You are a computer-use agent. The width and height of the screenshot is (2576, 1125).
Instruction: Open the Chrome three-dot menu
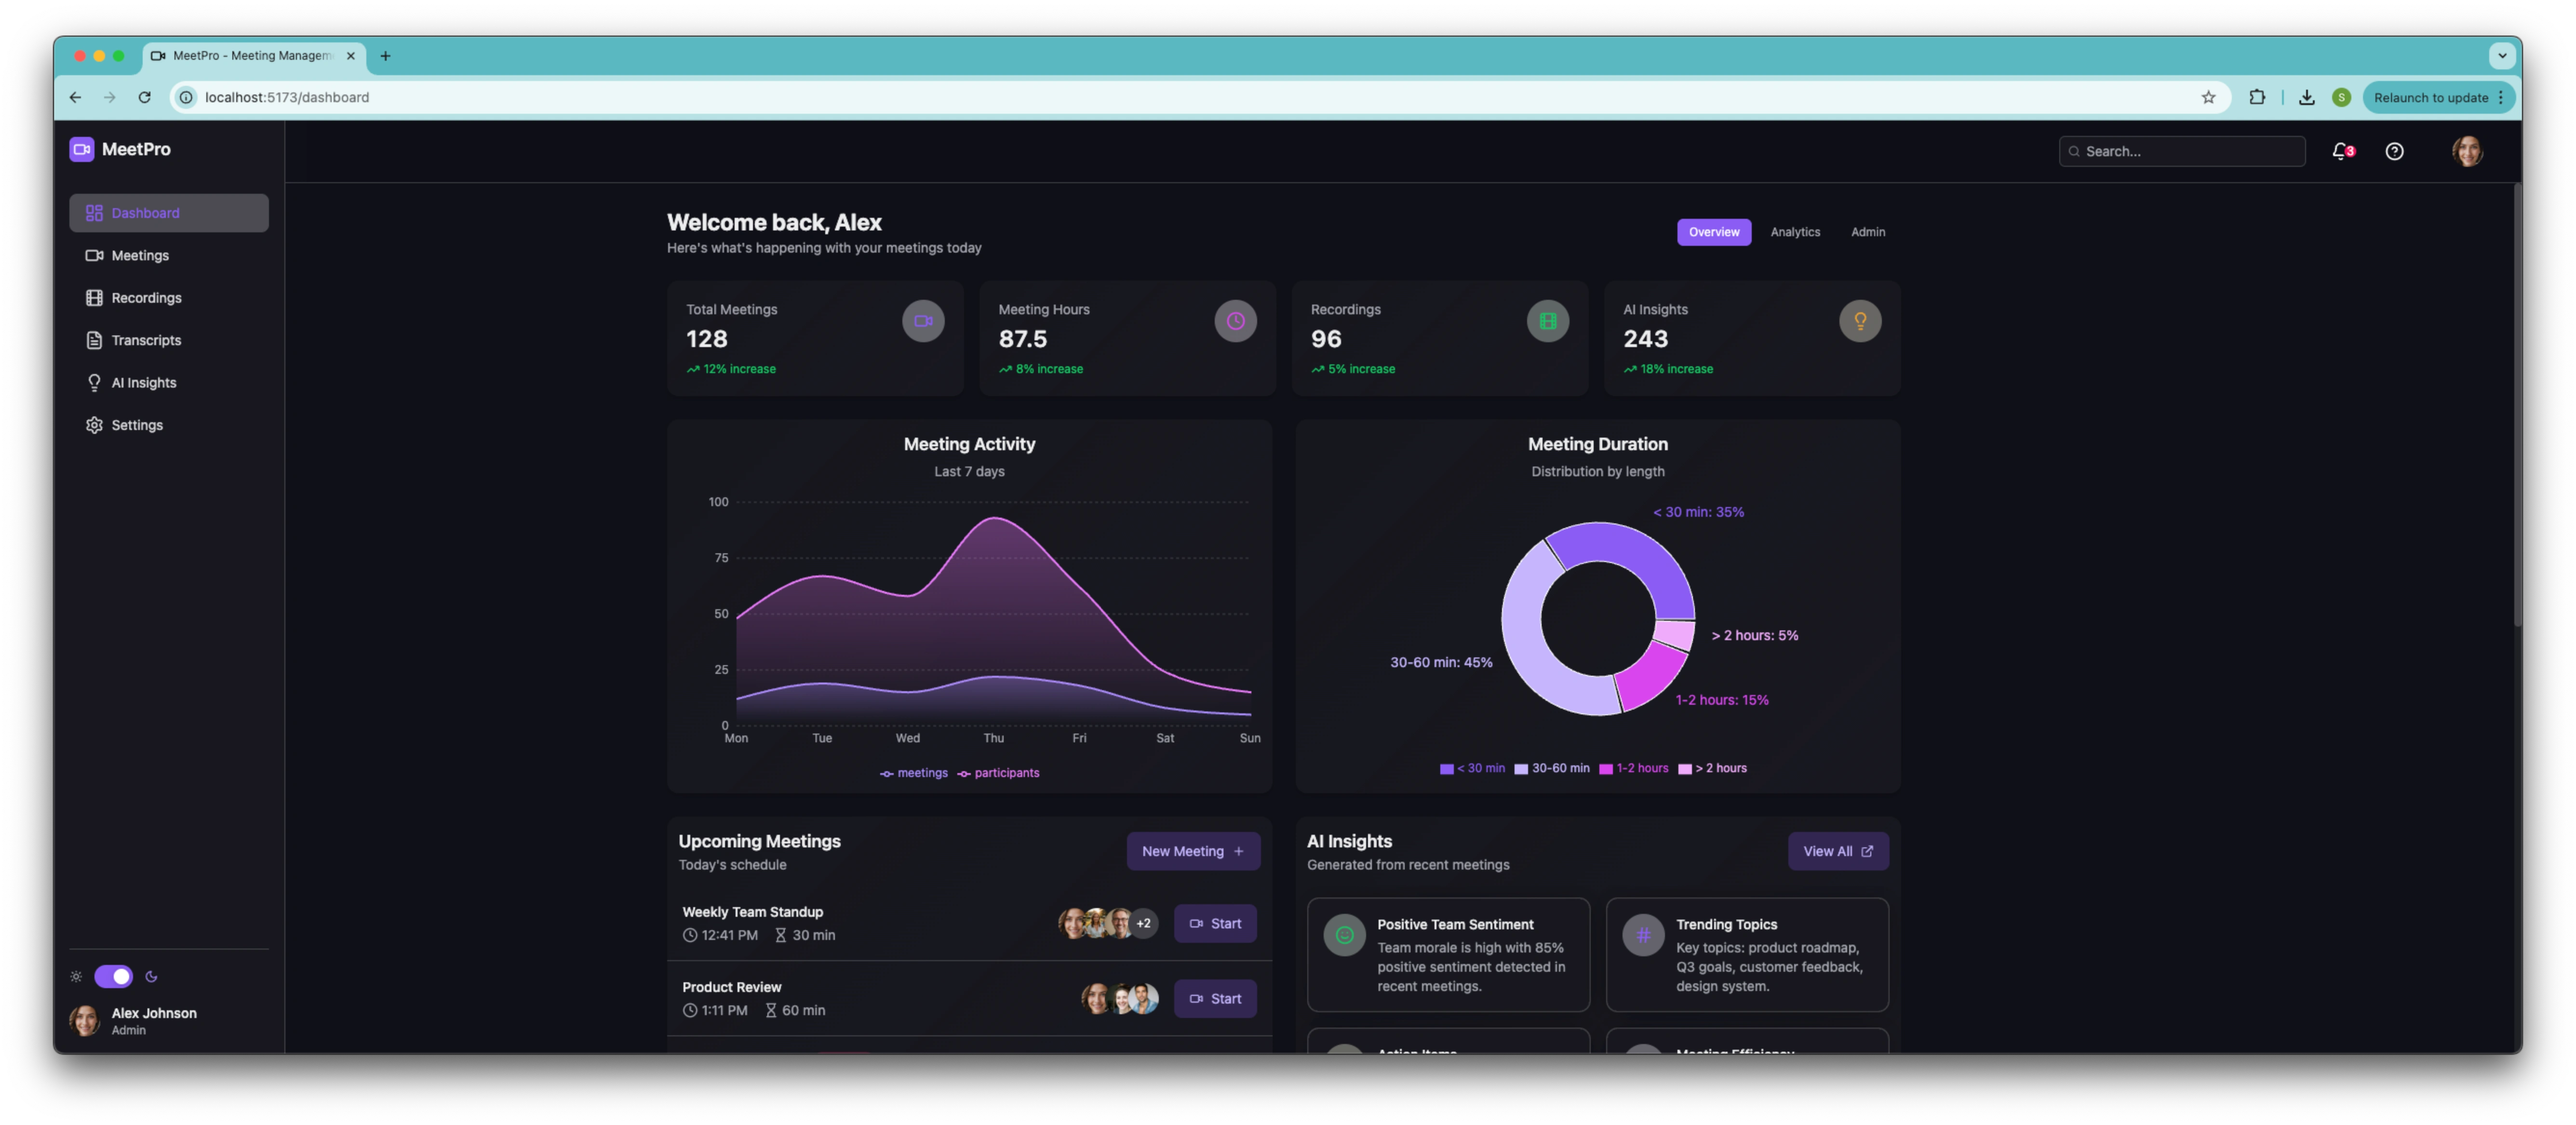[x=2500, y=97]
